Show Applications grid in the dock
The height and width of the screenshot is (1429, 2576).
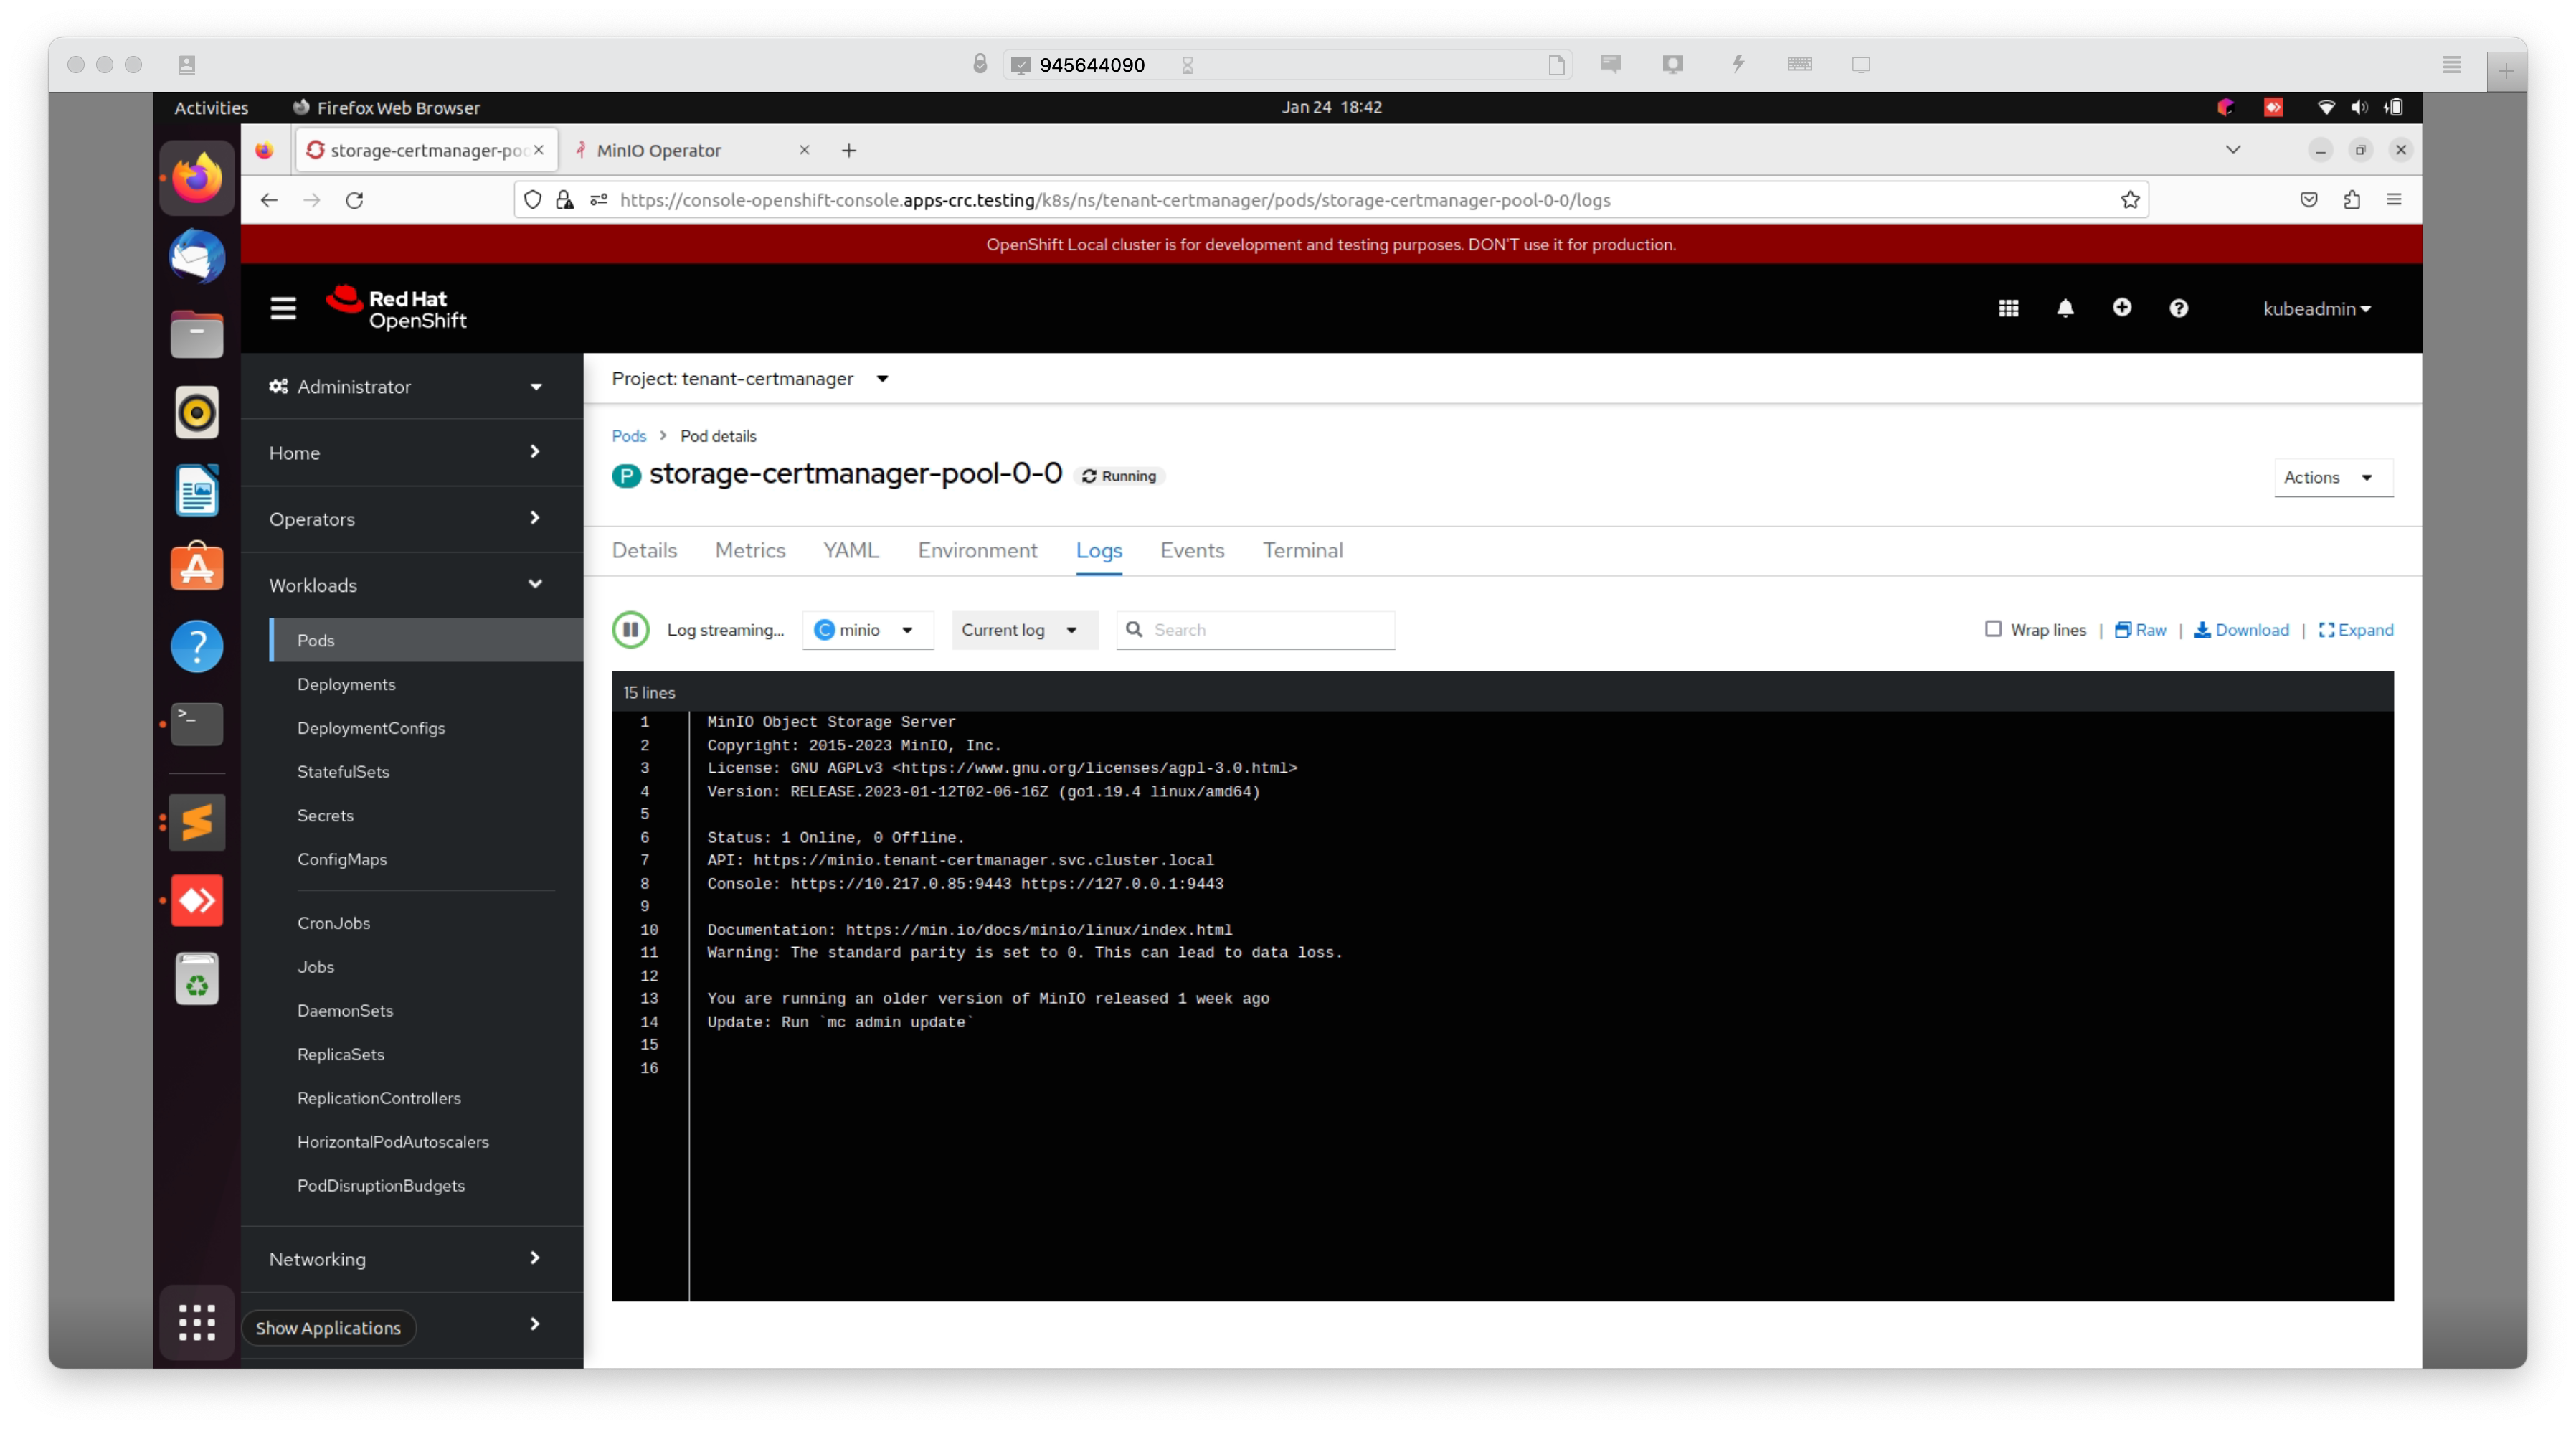[197, 1322]
